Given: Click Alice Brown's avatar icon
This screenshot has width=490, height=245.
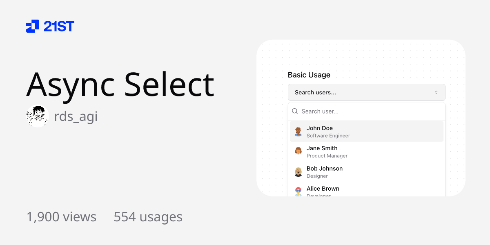Looking at the screenshot, I should click(298, 191).
